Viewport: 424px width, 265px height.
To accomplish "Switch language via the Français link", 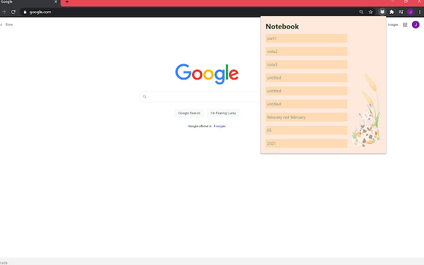I will coord(219,126).
